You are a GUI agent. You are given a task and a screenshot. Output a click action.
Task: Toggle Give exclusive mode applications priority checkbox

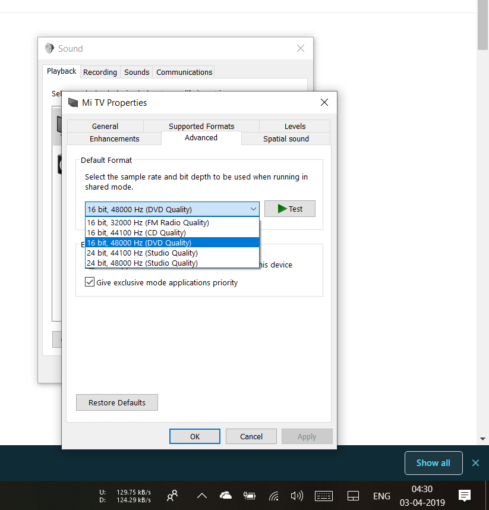(90, 282)
